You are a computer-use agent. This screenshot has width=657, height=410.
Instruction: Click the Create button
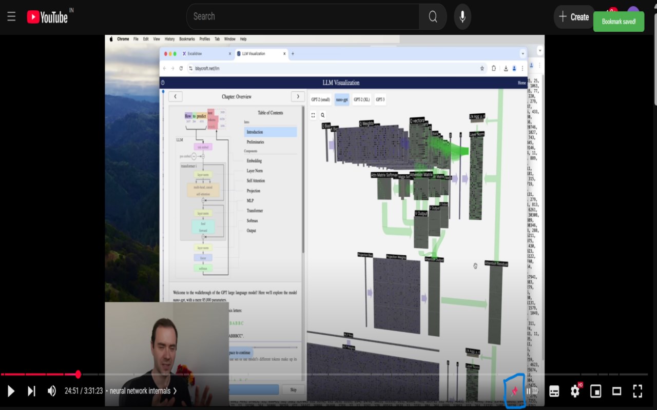click(574, 17)
